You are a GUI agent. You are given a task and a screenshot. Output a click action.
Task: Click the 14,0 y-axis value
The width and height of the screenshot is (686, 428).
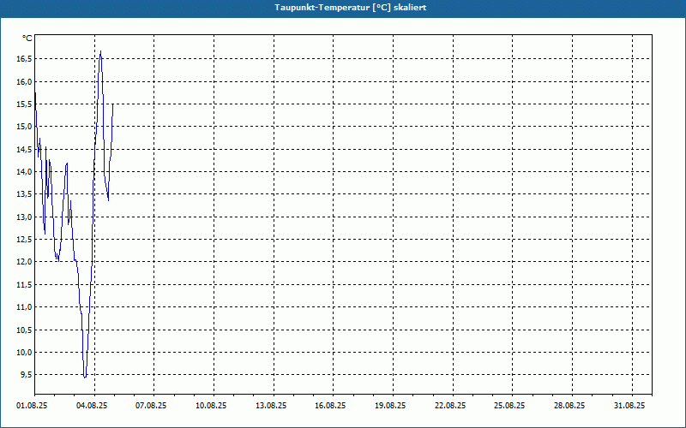[24, 172]
